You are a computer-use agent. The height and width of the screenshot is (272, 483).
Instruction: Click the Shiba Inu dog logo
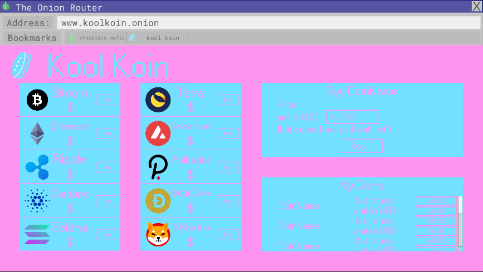pyautogui.click(x=158, y=235)
